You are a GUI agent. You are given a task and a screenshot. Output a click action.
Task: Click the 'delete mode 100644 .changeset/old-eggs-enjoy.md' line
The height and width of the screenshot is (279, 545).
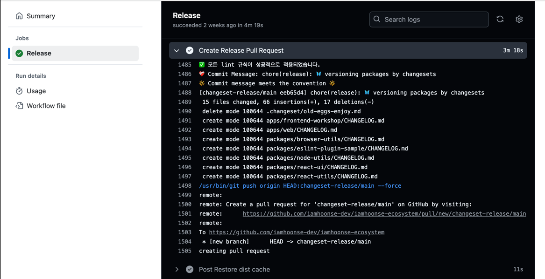282,111
